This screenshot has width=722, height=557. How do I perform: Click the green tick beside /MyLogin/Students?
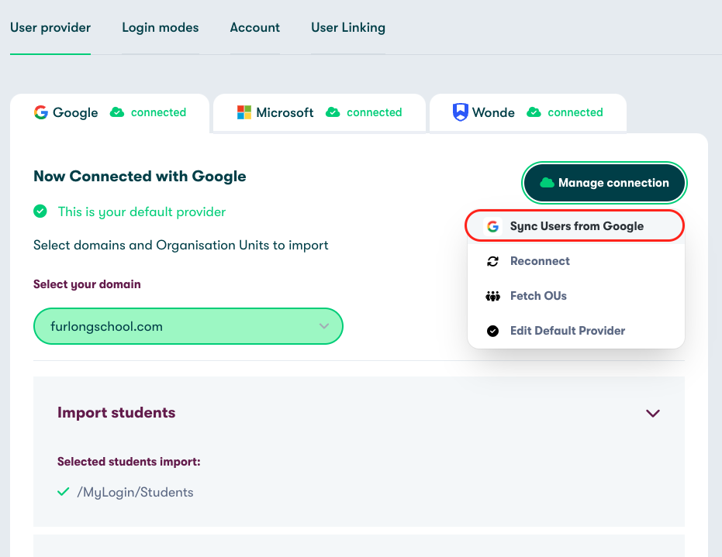[x=64, y=492]
